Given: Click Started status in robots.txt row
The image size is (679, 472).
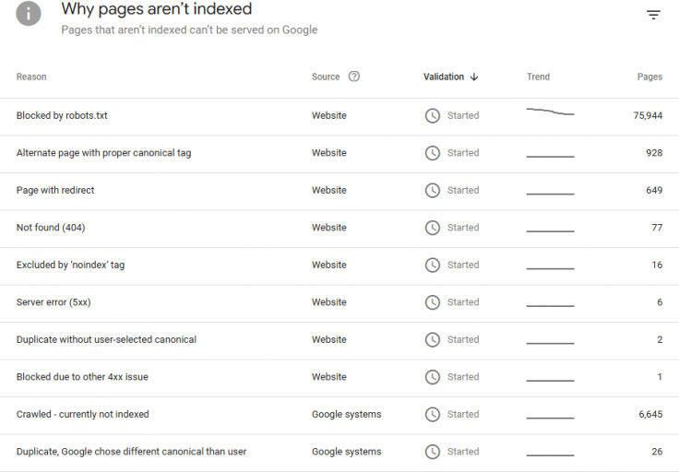Looking at the screenshot, I should 463,115.
